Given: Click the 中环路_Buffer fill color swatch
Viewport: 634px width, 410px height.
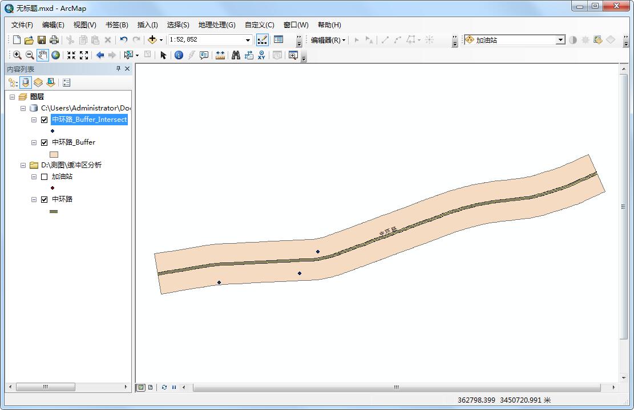Looking at the screenshot, I should pyautogui.click(x=54, y=154).
